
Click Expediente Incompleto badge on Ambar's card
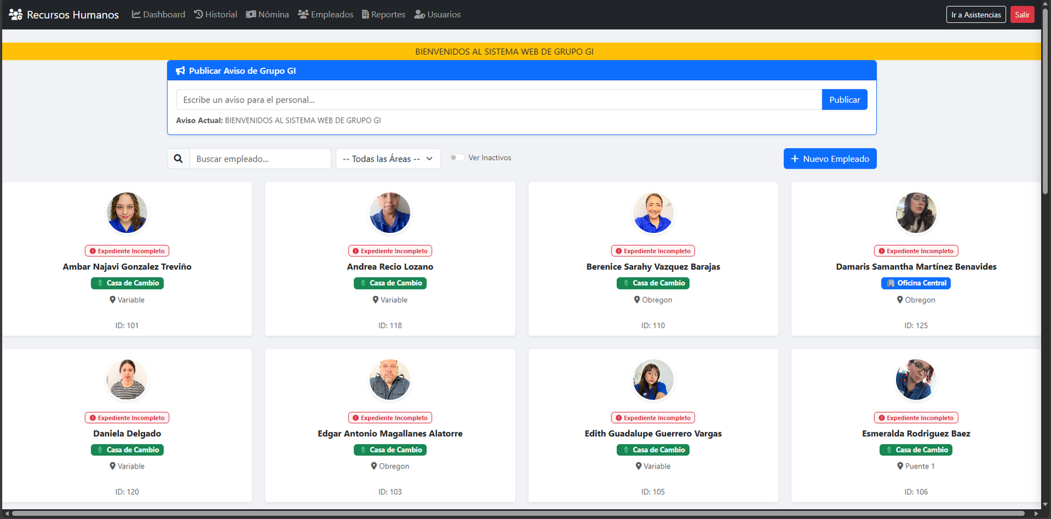[127, 251]
